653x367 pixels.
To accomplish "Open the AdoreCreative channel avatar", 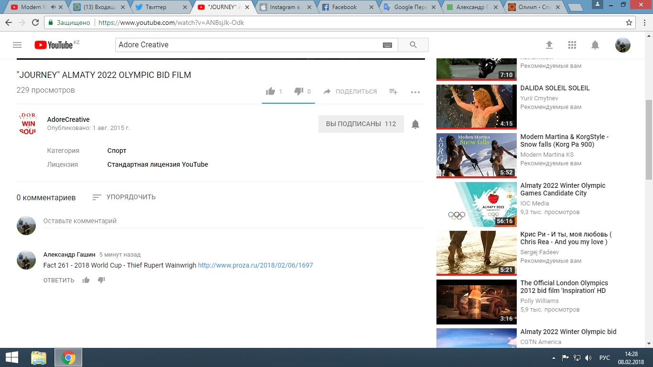I will (x=28, y=124).
